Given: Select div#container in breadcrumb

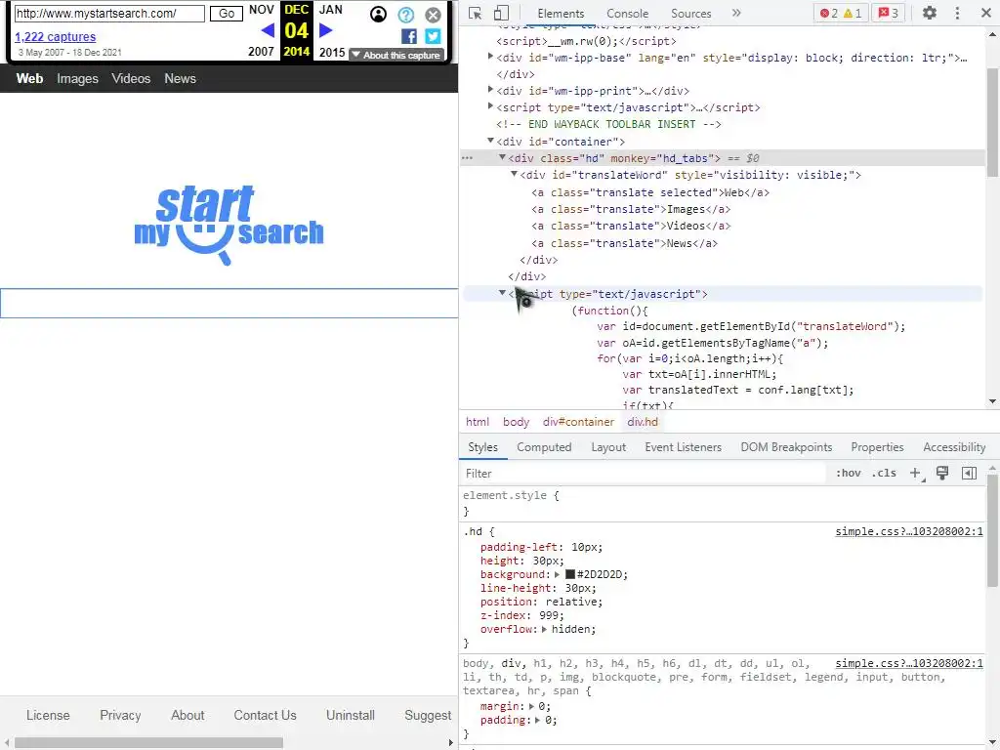Looking at the screenshot, I should click(x=578, y=422).
